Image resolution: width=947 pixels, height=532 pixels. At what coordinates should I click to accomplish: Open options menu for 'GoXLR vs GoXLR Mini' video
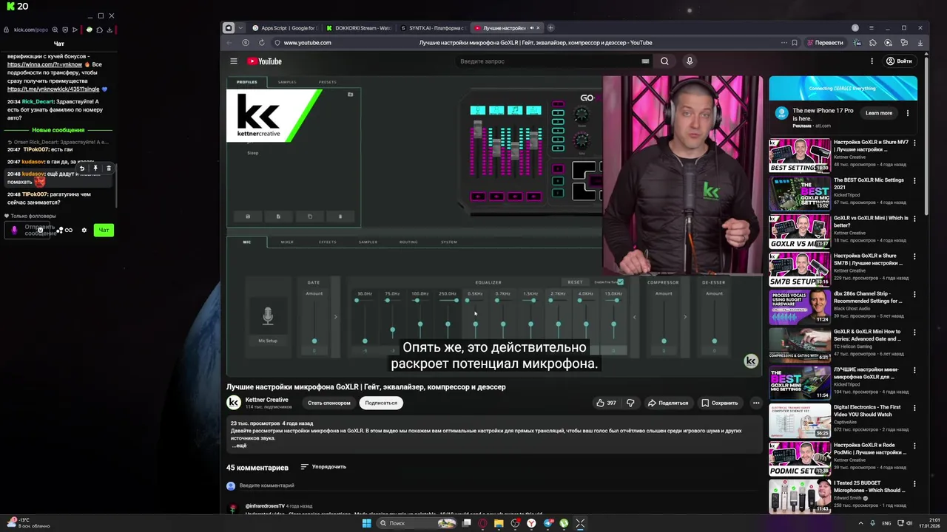pos(914,219)
